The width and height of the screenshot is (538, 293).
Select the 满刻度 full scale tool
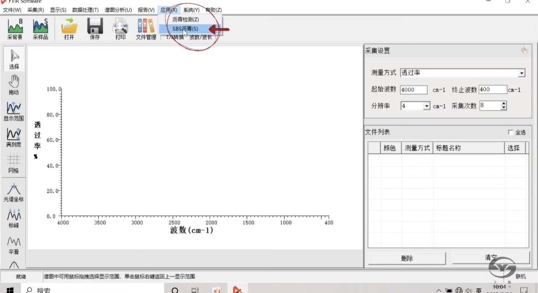point(14,137)
